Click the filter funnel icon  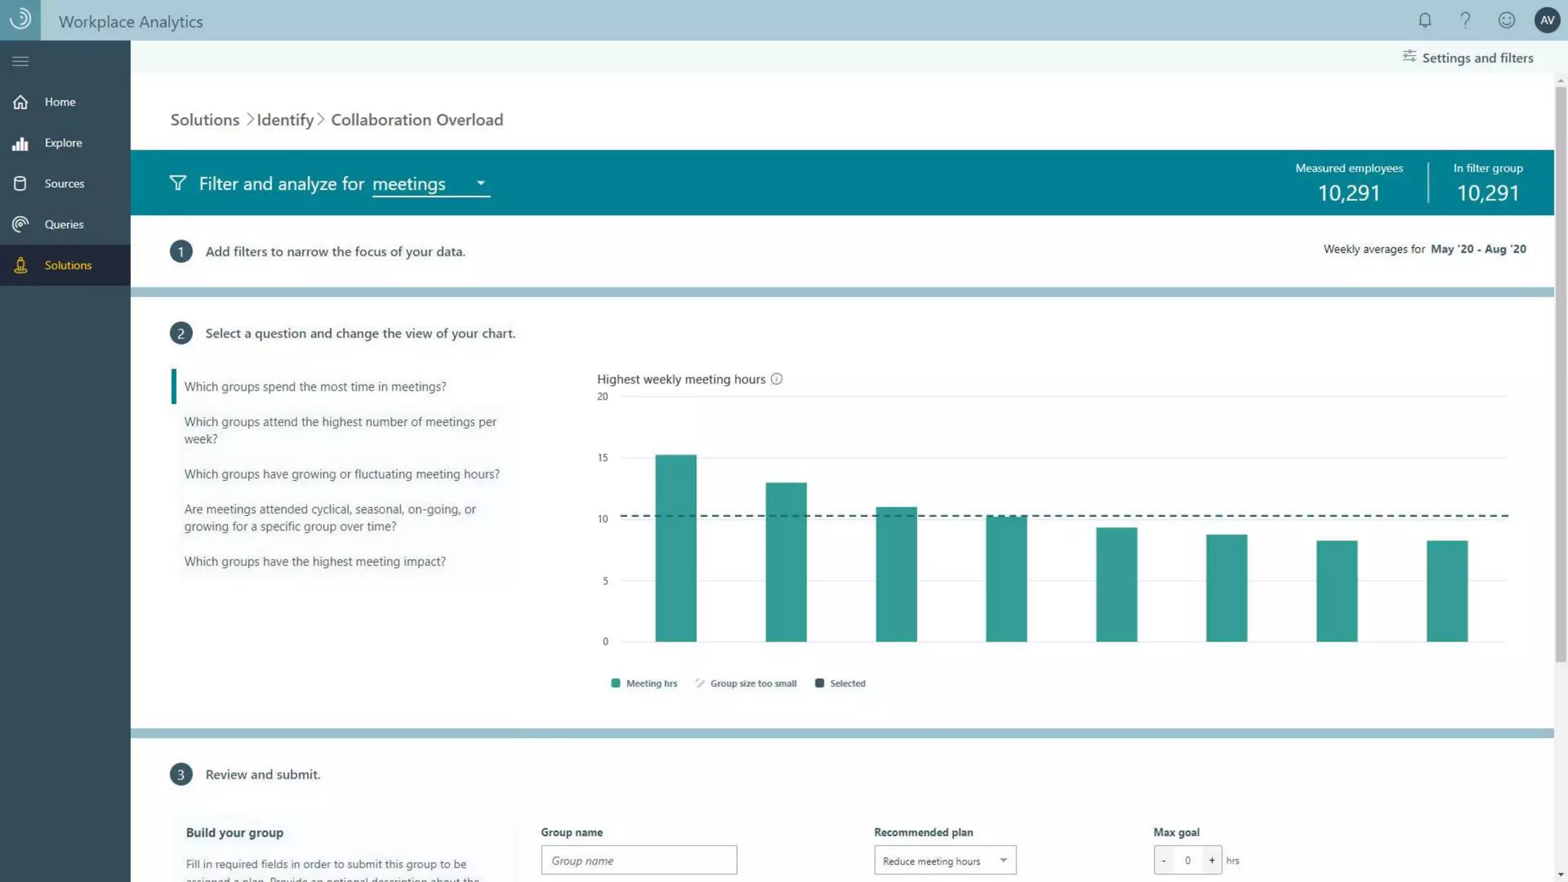click(x=178, y=183)
